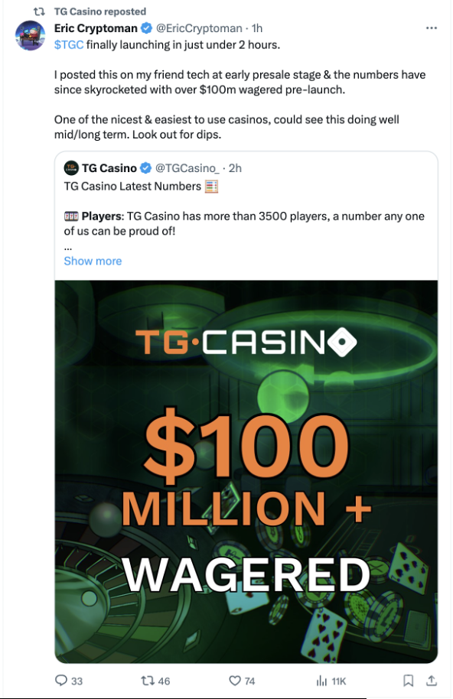Open view analytics bar chart icon
This screenshot has width=453, height=699.
pos(321,681)
